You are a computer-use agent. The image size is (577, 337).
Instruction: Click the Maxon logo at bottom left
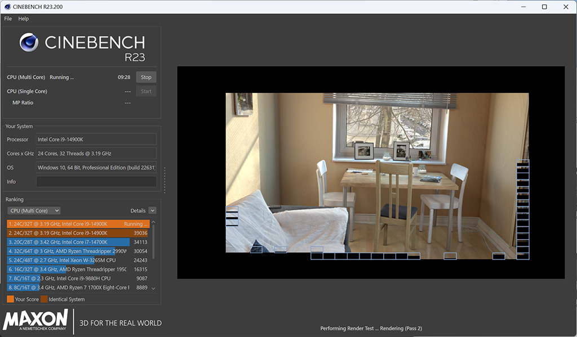point(35,320)
